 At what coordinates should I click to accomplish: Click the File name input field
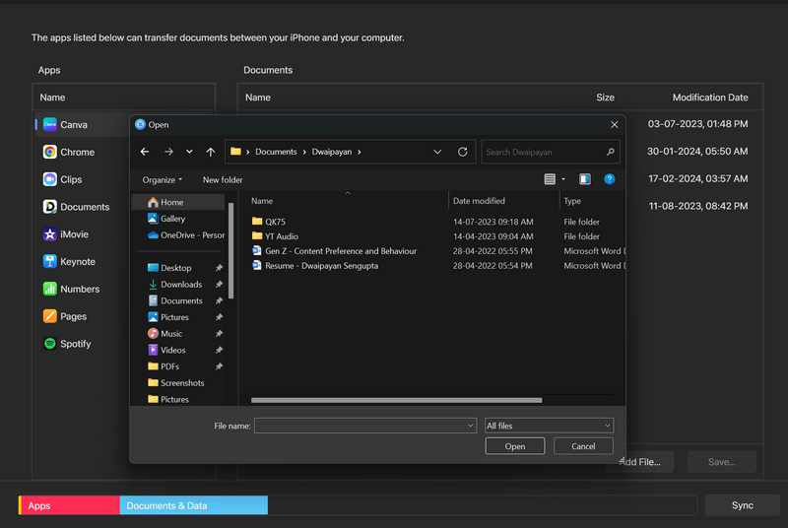[x=360, y=426]
